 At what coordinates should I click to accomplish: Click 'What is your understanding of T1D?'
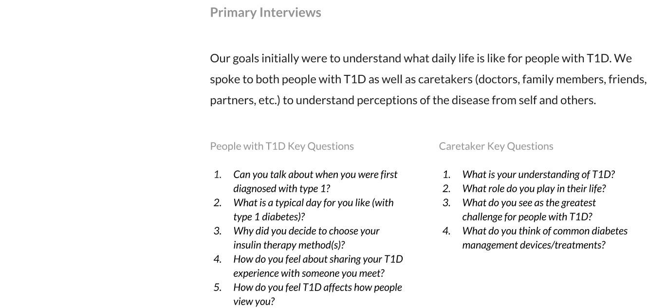point(538,174)
